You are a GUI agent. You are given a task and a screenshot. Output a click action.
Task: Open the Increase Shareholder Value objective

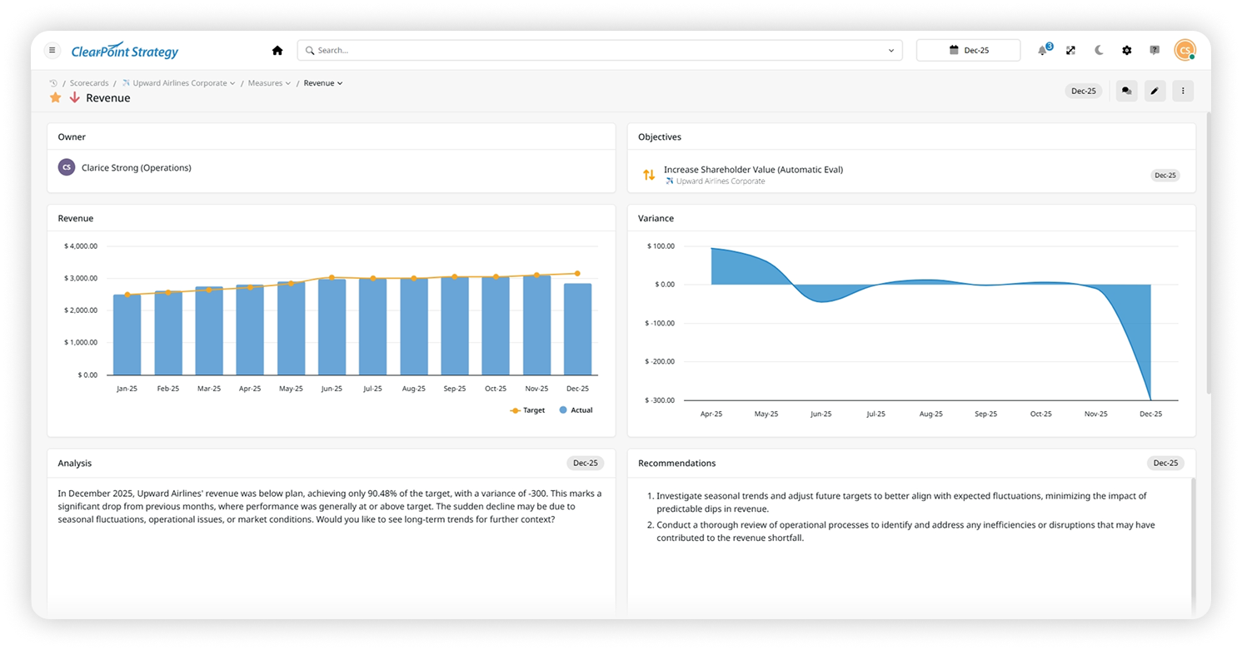click(x=752, y=169)
